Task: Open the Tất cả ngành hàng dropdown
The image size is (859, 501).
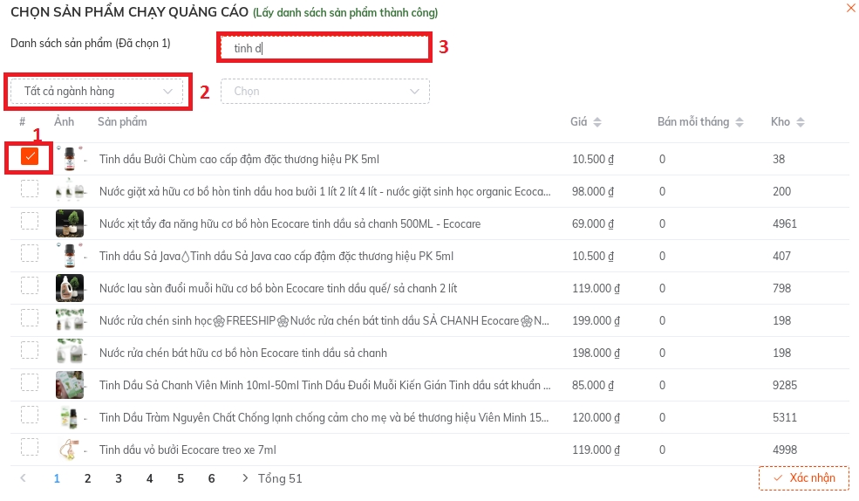Action: click(97, 91)
